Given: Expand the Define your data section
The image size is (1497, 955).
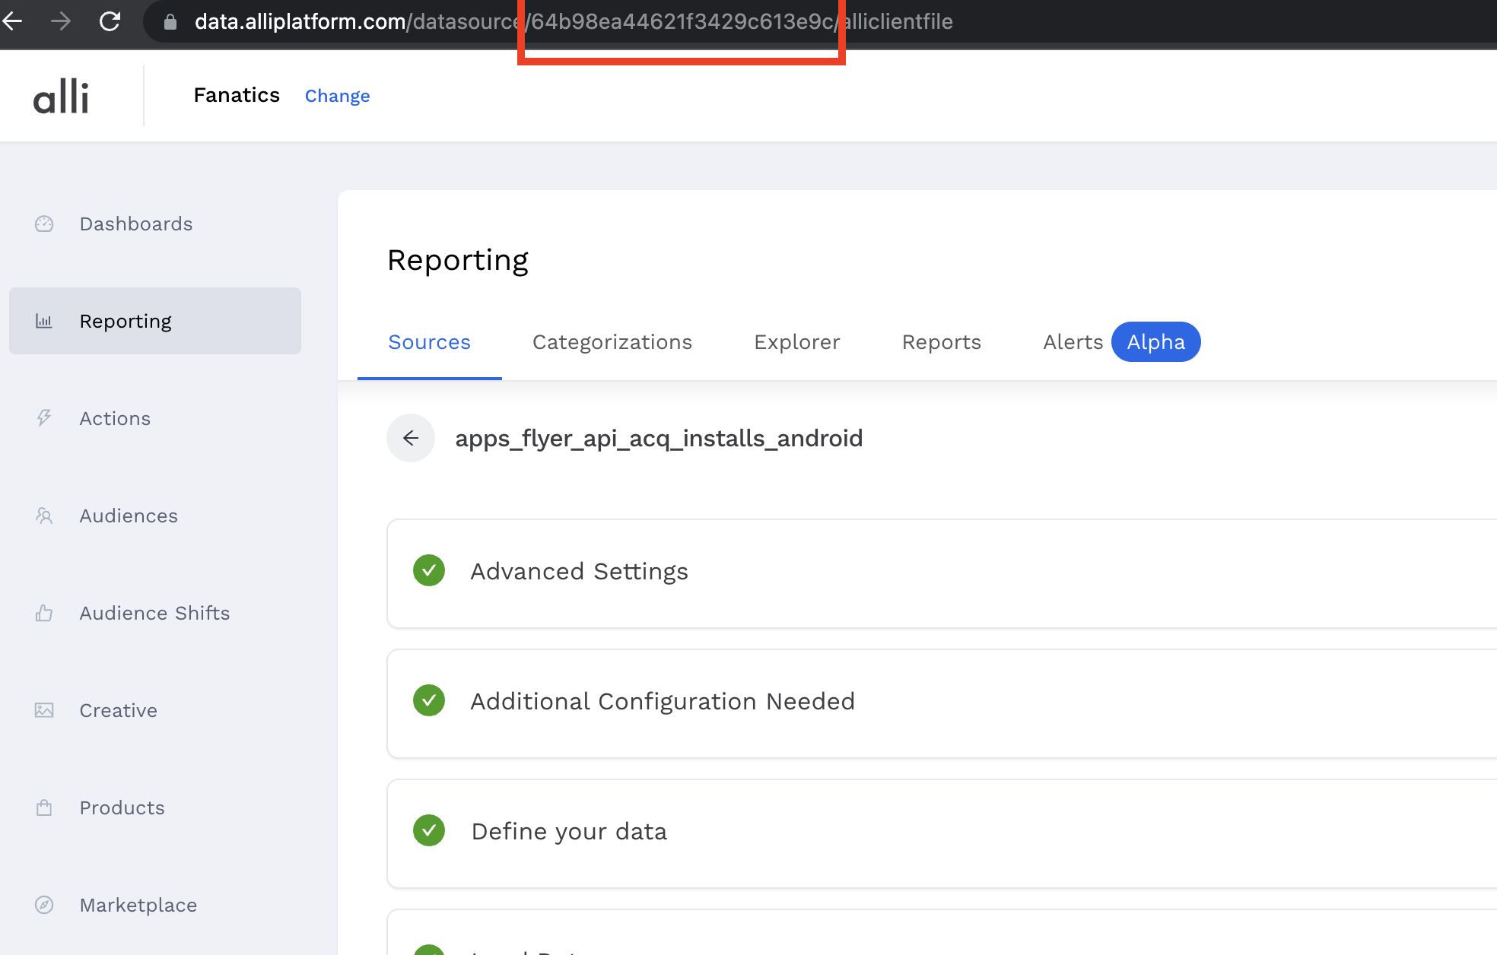Looking at the screenshot, I should click(x=569, y=831).
